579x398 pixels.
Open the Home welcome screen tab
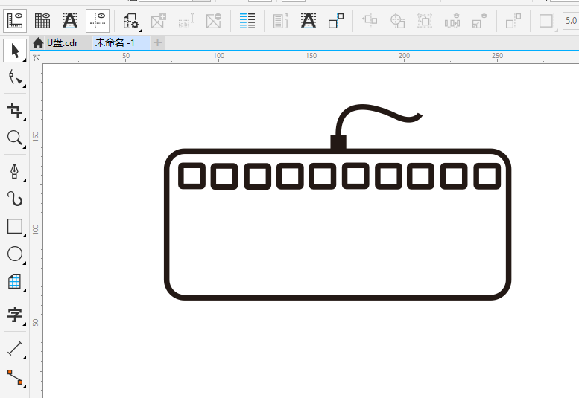coord(38,43)
